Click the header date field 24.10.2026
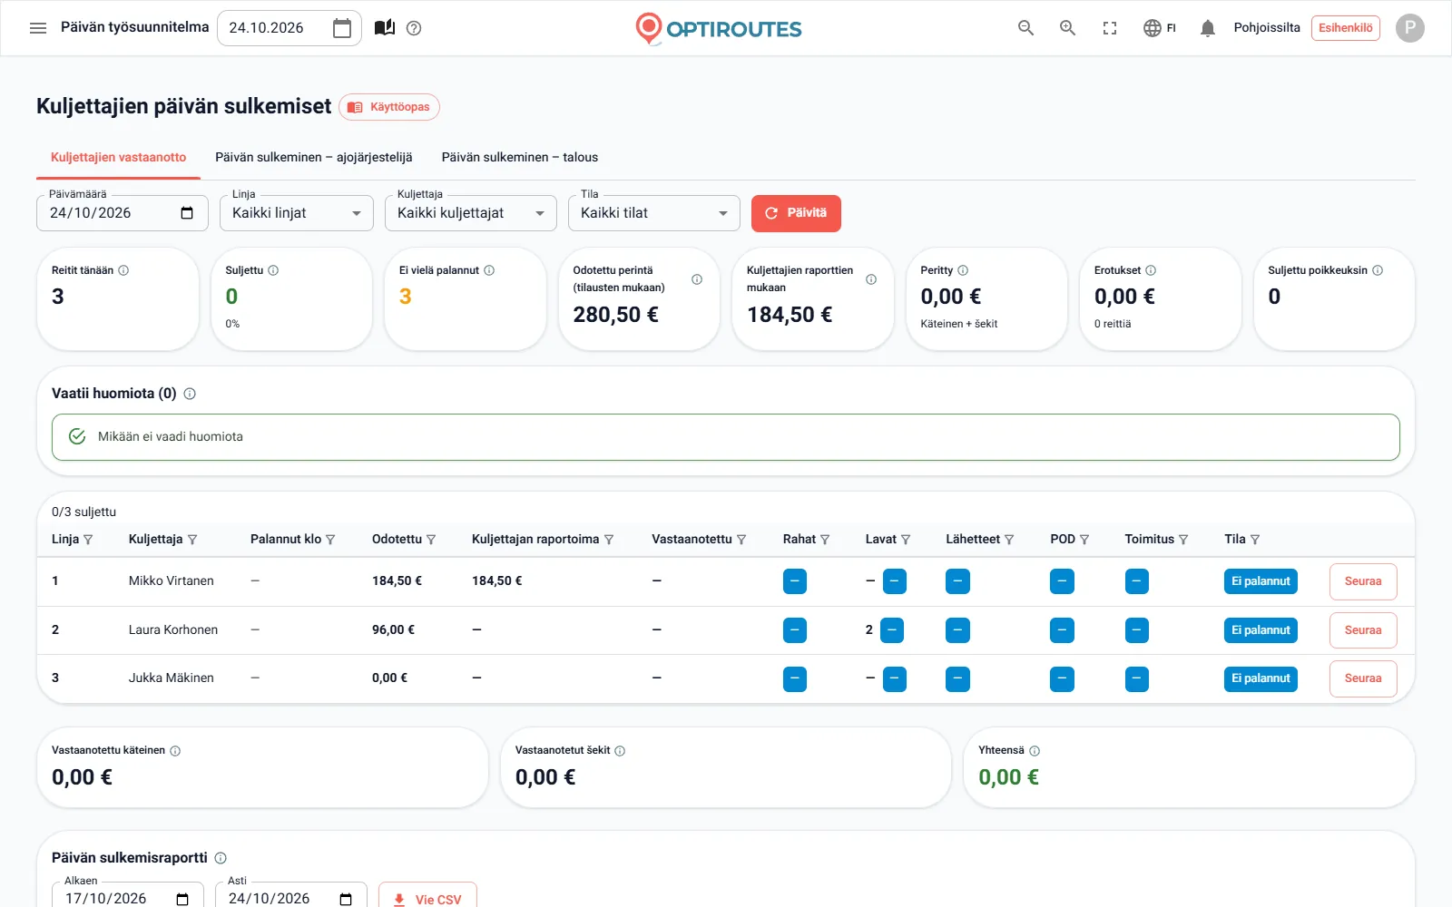Screen dimensions: 1452x907 click(289, 28)
